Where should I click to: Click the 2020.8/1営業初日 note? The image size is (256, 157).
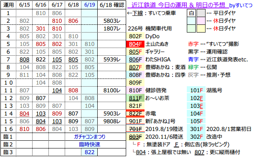point(229,129)
